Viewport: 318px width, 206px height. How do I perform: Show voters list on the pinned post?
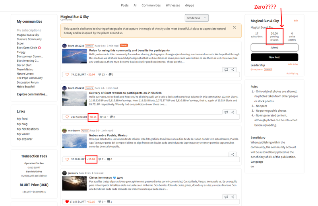click(x=102, y=74)
